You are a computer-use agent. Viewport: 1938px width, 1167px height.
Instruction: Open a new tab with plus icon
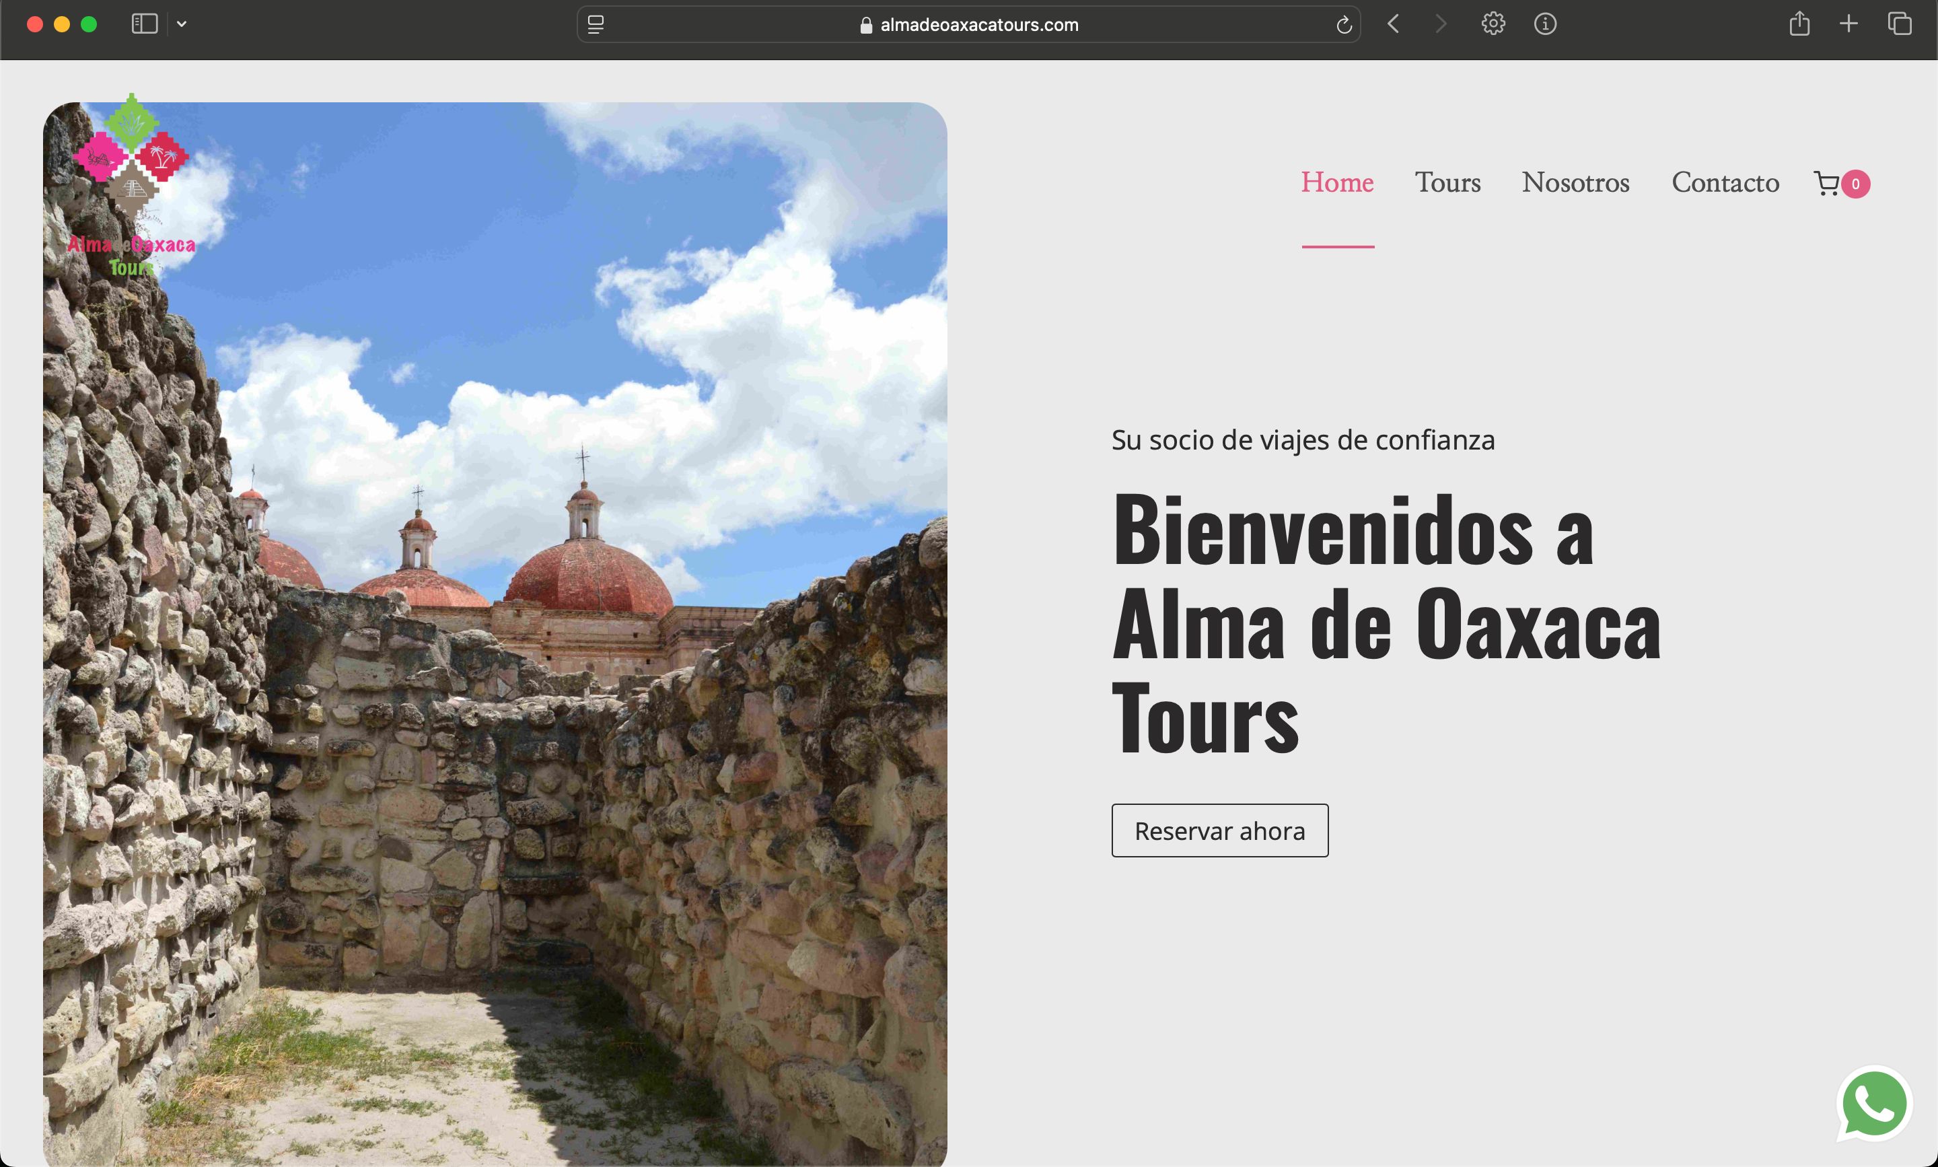1849,24
